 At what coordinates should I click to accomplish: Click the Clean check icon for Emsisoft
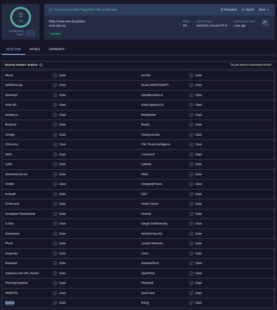(x=55, y=194)
